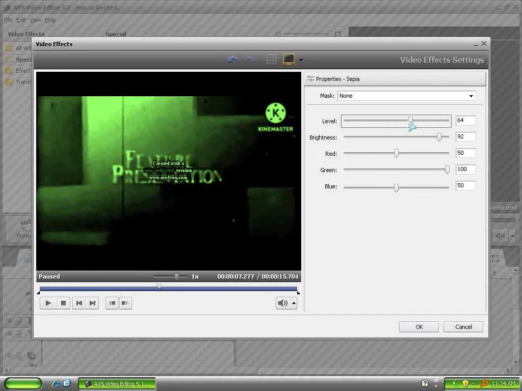Screen dimensions: 522x391
Task: Toggle the grid overlay icon
Action: tap(271, 60)
